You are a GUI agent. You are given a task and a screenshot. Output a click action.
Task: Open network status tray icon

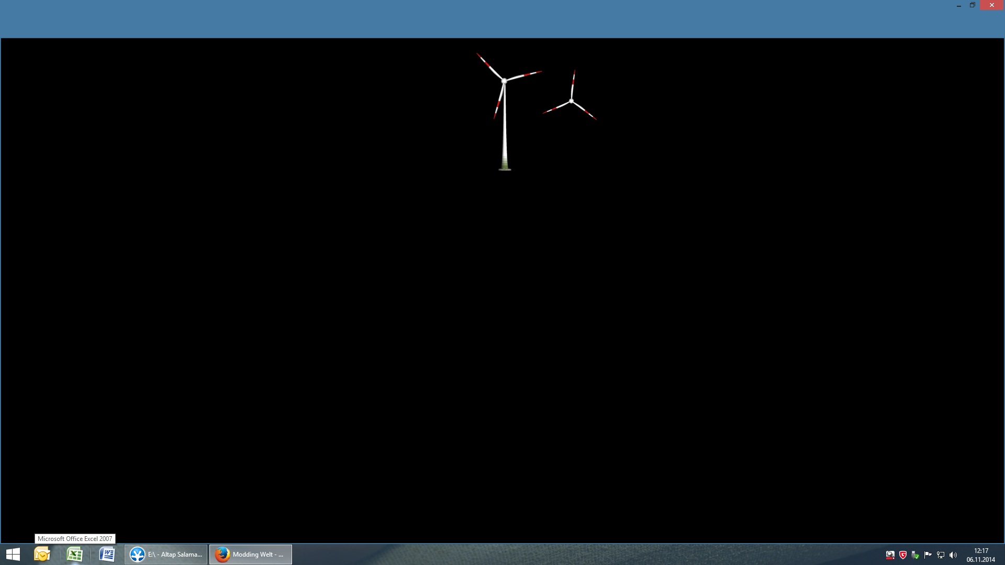coord(940,555)
